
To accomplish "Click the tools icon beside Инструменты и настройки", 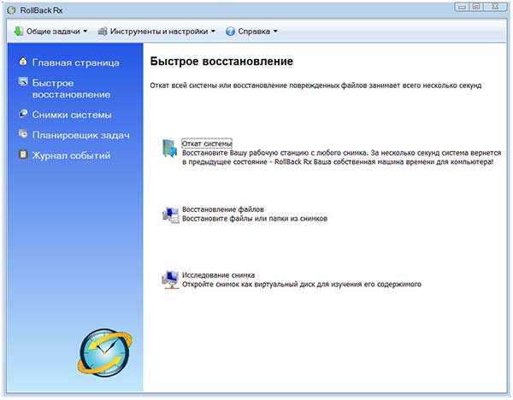I will coord(103,32).
